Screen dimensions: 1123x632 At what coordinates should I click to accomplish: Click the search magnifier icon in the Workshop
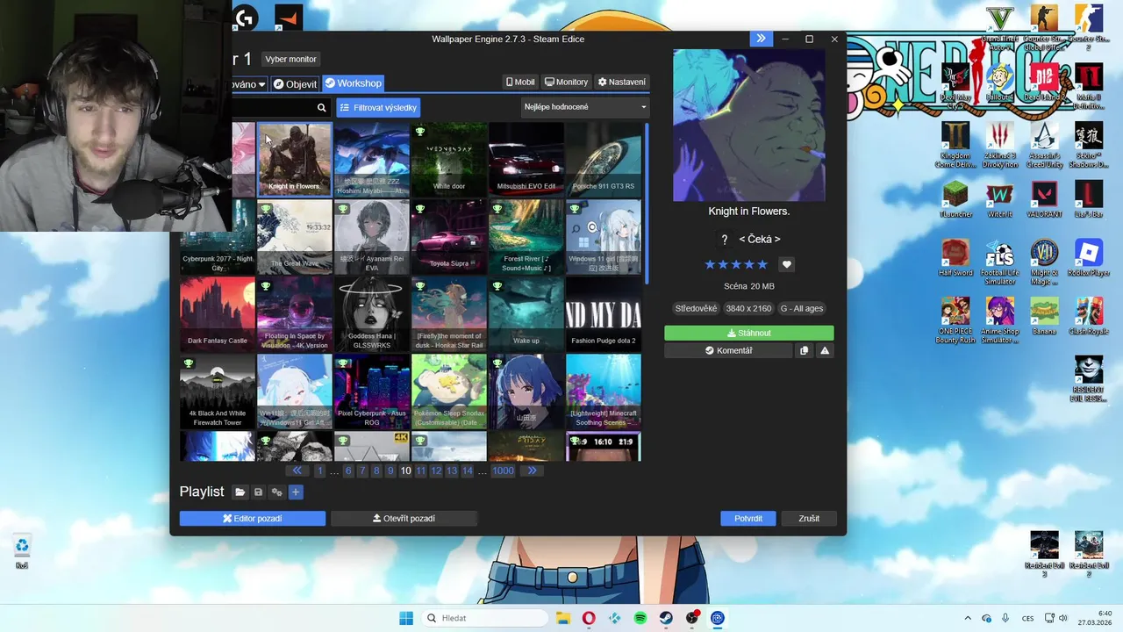[322, 107]
